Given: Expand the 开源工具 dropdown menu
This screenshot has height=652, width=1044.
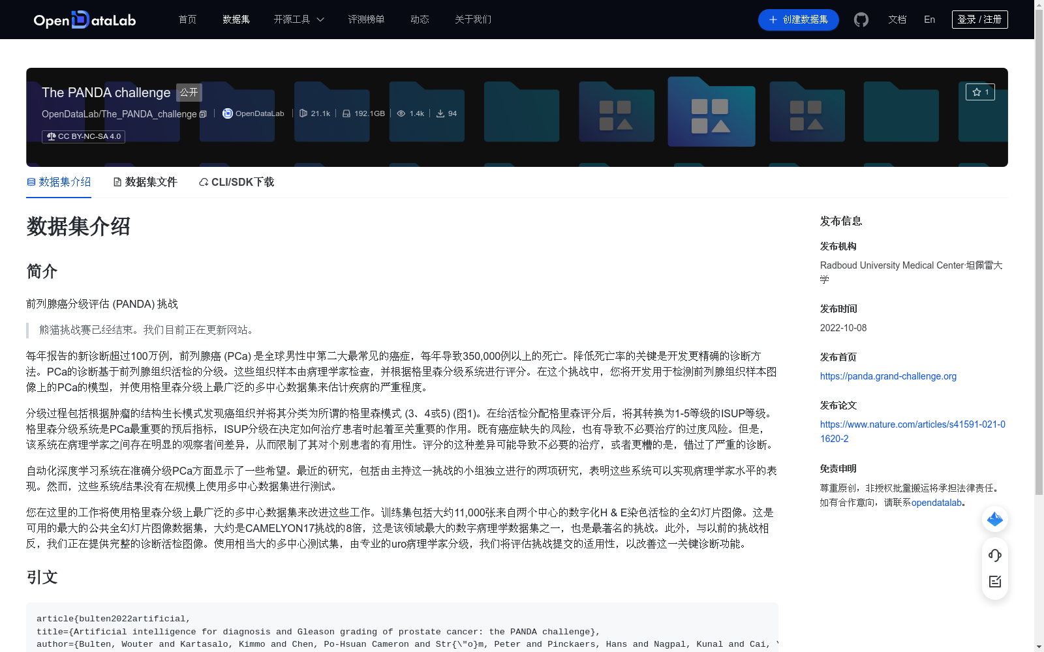Looking at the screenshot, I should 299,20.
